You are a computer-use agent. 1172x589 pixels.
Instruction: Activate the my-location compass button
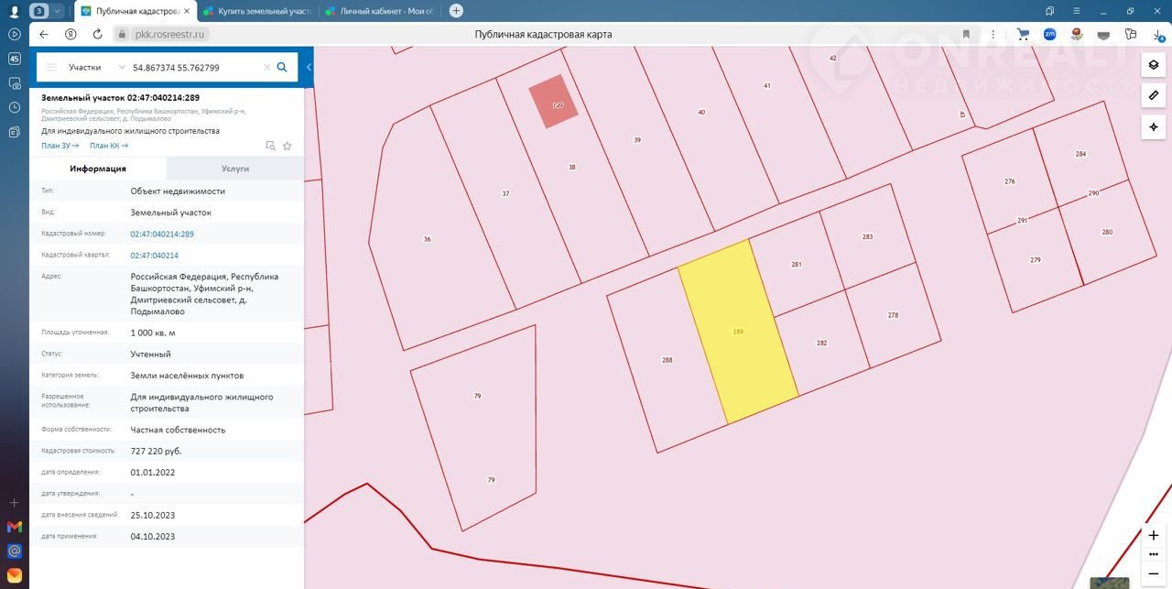tap(1154, 126)
